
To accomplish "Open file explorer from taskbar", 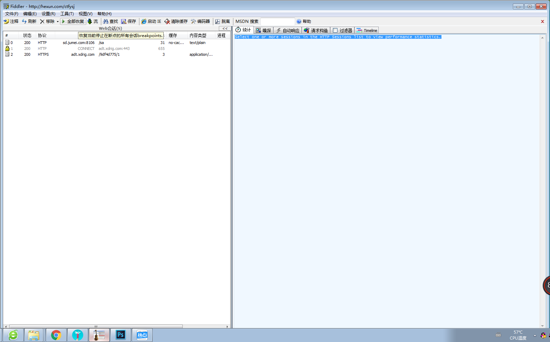I will coord(34,335).
